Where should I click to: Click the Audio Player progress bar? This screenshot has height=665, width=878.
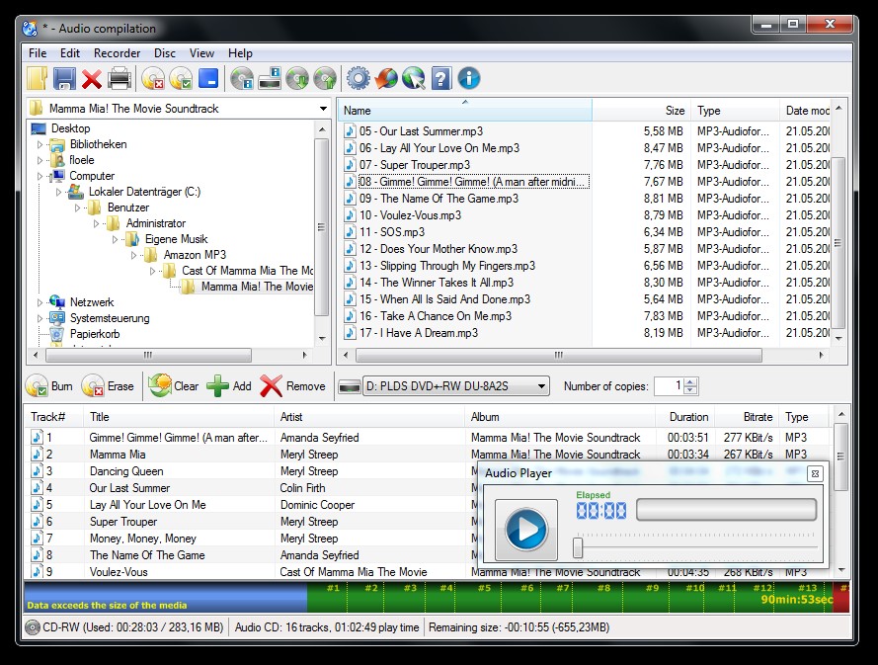(x=726, y=510)
